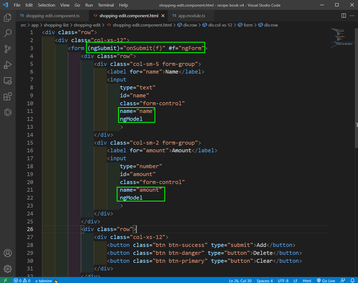The width and height of the screenshot is (358, 283).
Task: Click label text Name on line 6
Action: 172,72
